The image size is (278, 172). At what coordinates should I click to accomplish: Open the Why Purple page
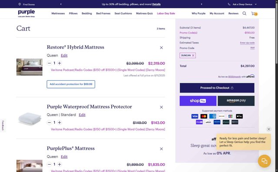tap(199, 13)
